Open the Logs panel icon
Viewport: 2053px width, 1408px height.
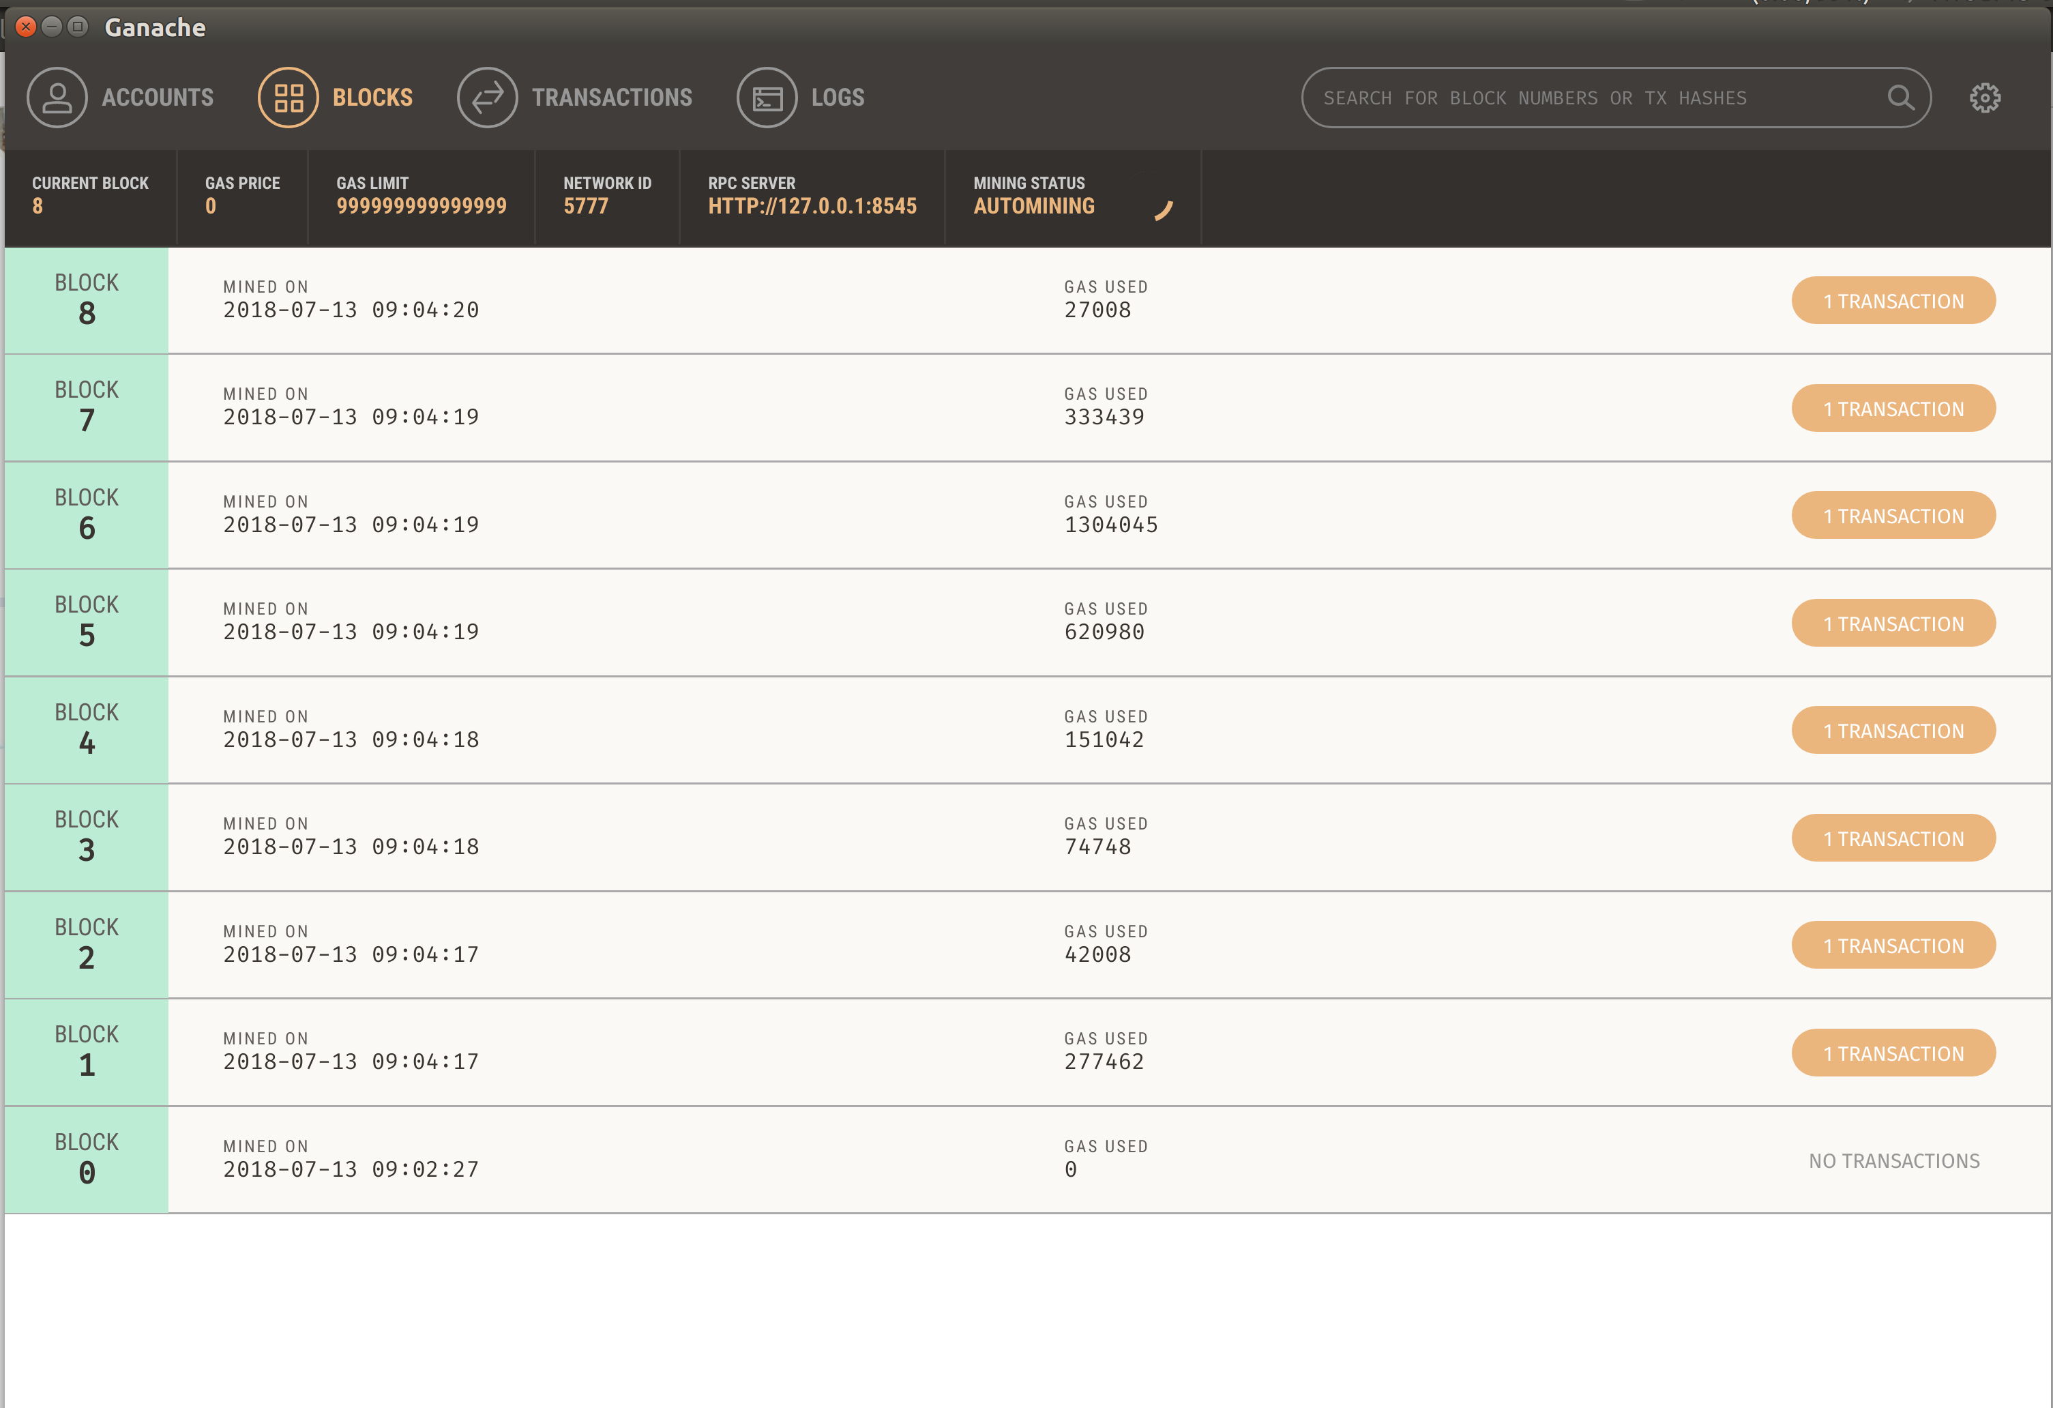click(767, 97)
